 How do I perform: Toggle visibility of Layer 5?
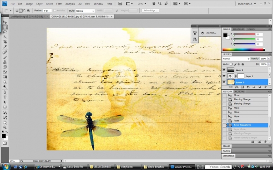click(224, 82)
